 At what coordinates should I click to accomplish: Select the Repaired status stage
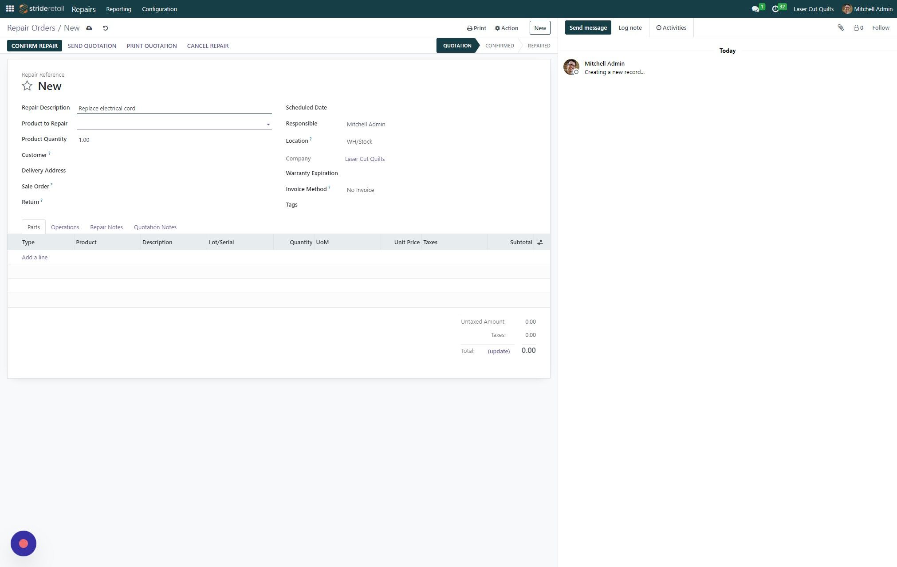539,46
